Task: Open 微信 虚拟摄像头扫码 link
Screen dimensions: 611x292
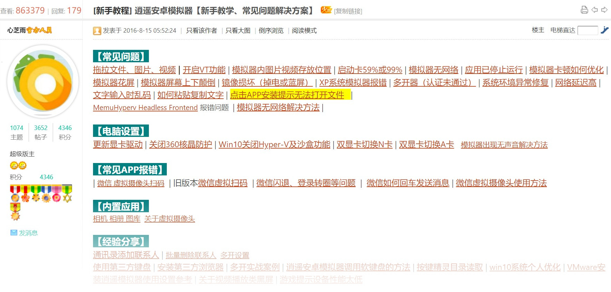Action: 131,183
